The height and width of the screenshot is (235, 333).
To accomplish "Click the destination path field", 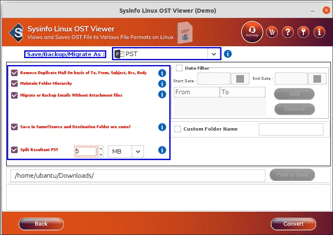I will 138,176.
